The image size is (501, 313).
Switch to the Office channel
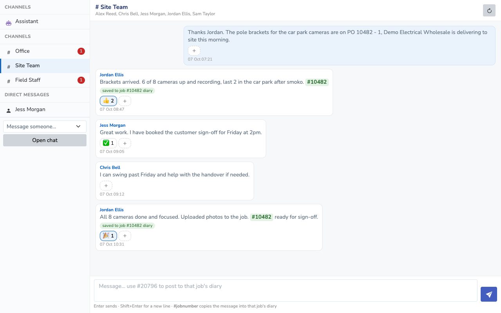(x=45, y=51)
